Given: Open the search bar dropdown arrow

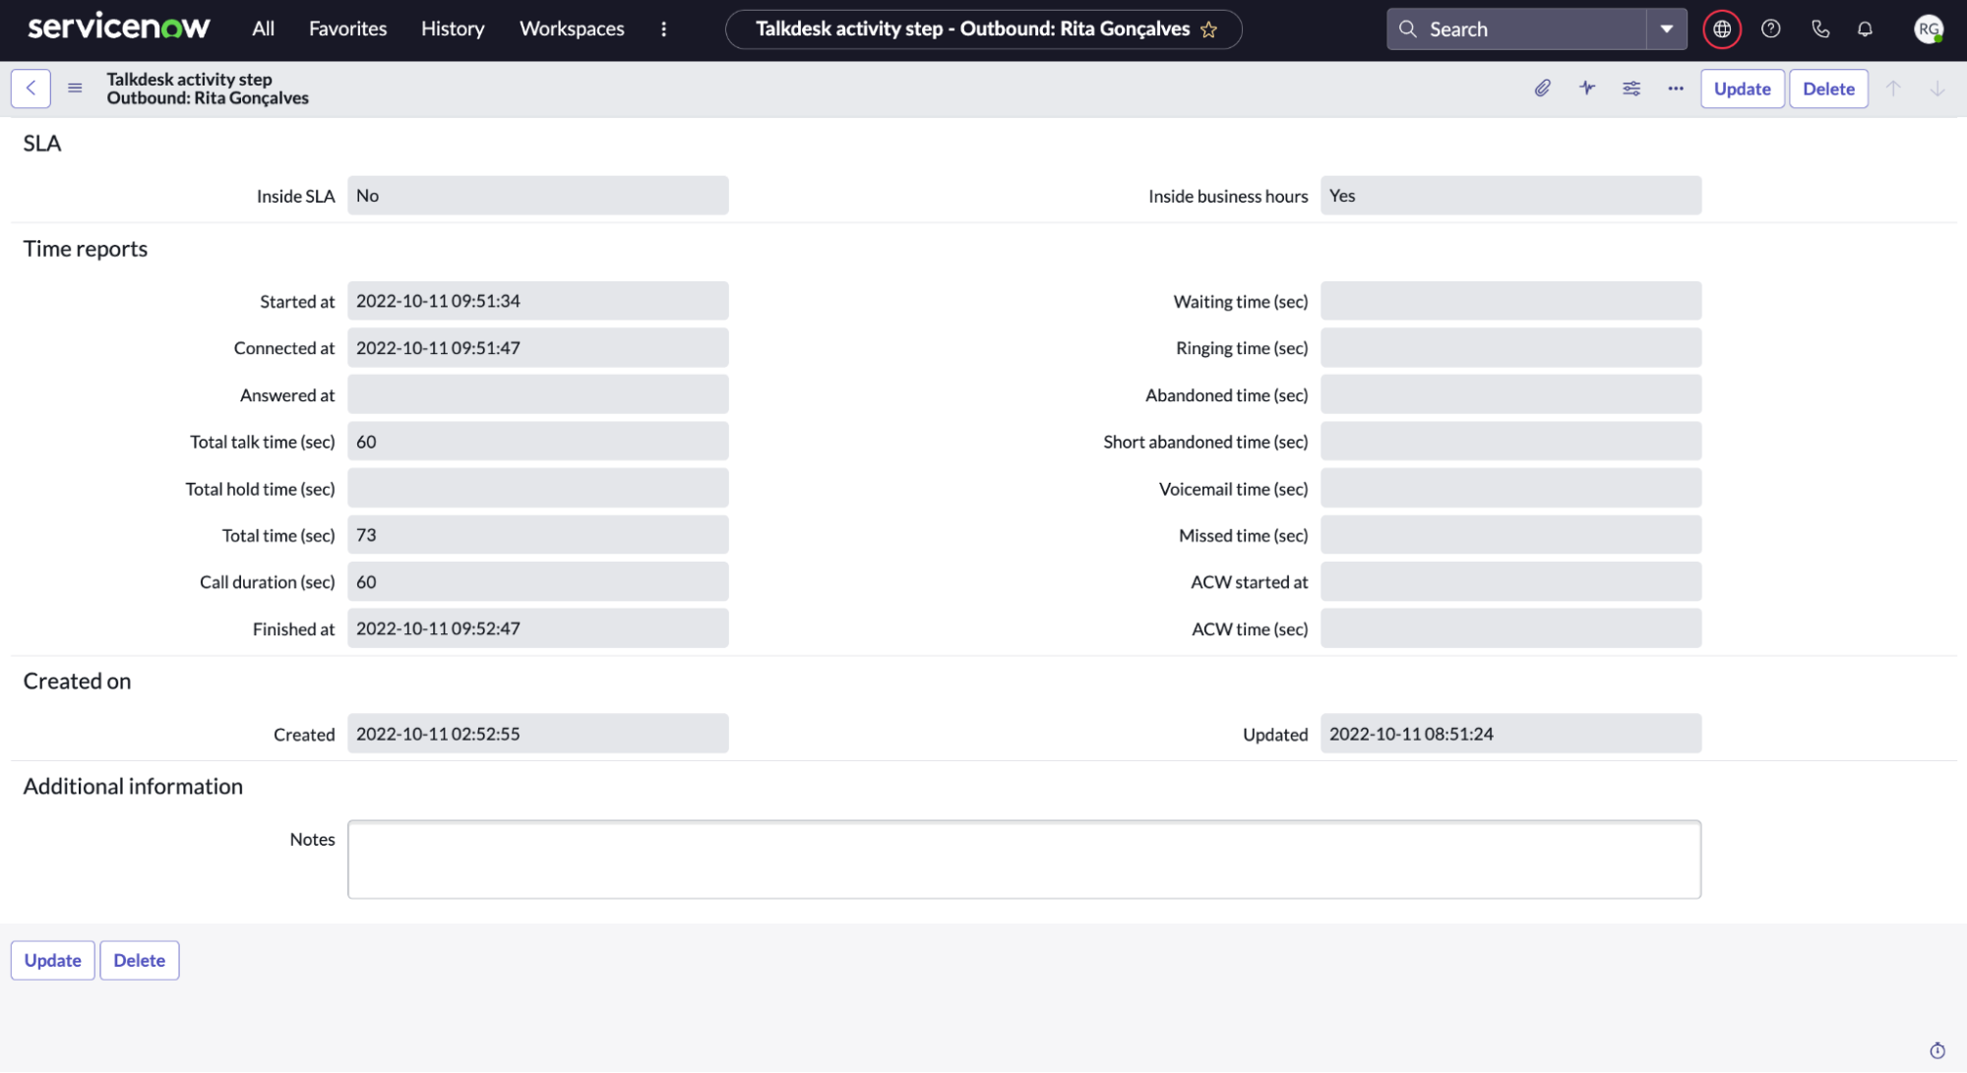Looking at the screenshot, I should (x=1666, y=29).
